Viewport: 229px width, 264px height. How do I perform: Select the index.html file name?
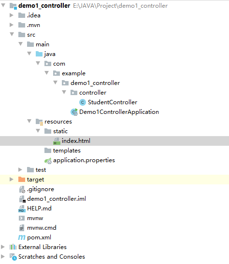click(76, 141)
